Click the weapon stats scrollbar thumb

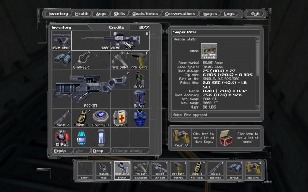point(258,58)
